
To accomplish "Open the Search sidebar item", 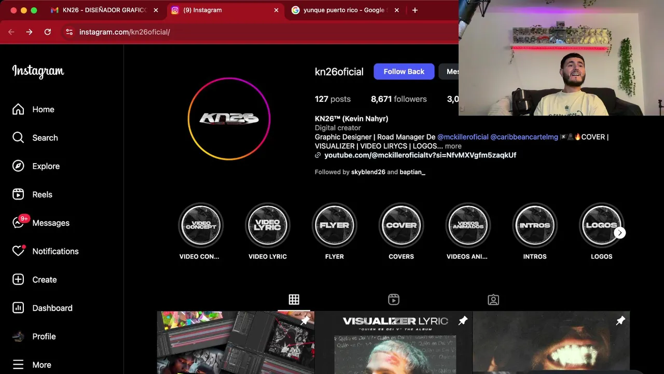I will click(35, 138).
